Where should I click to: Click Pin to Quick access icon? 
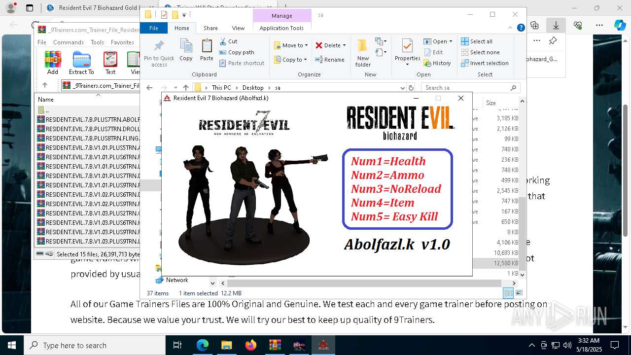[x=159, y=46]
